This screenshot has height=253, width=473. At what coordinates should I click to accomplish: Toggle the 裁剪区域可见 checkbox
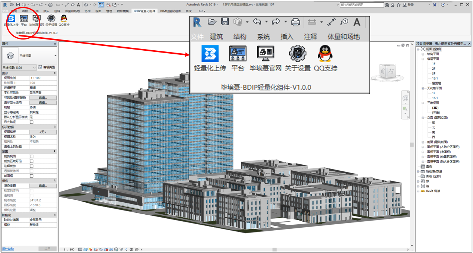[x=32, y=161]
